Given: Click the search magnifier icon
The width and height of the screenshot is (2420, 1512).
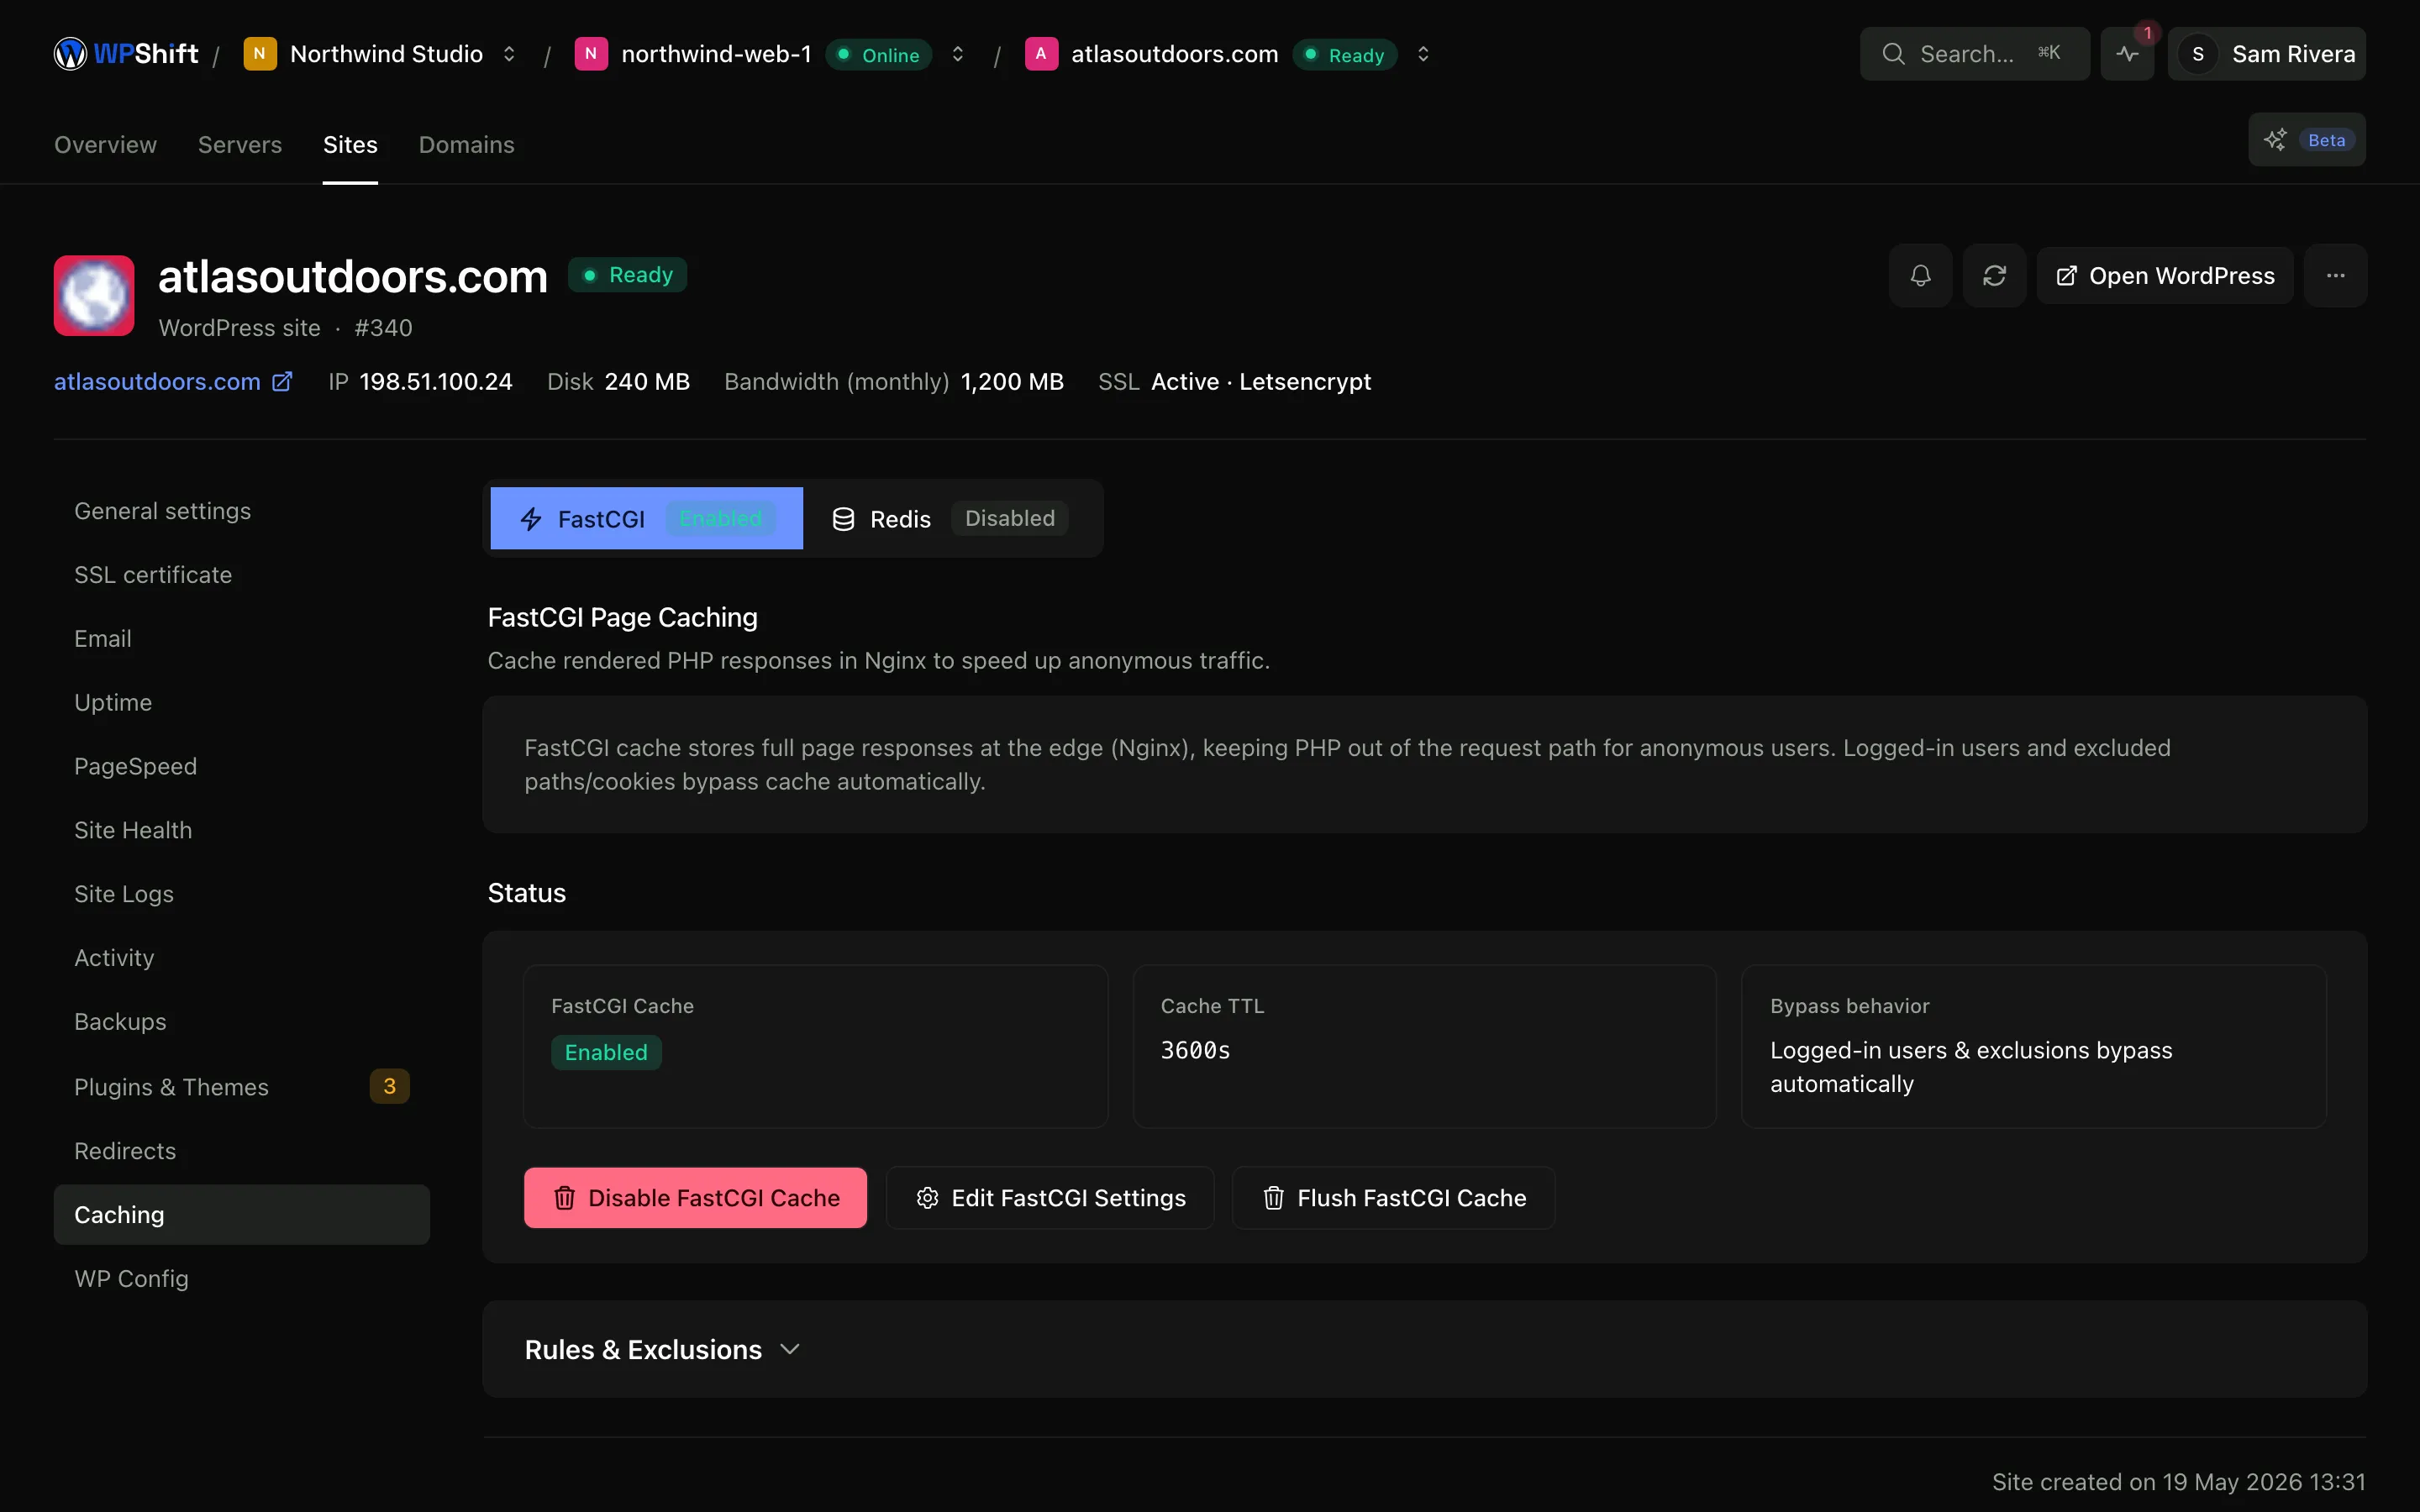Looking at the screenshot, I should [1893, 54].
